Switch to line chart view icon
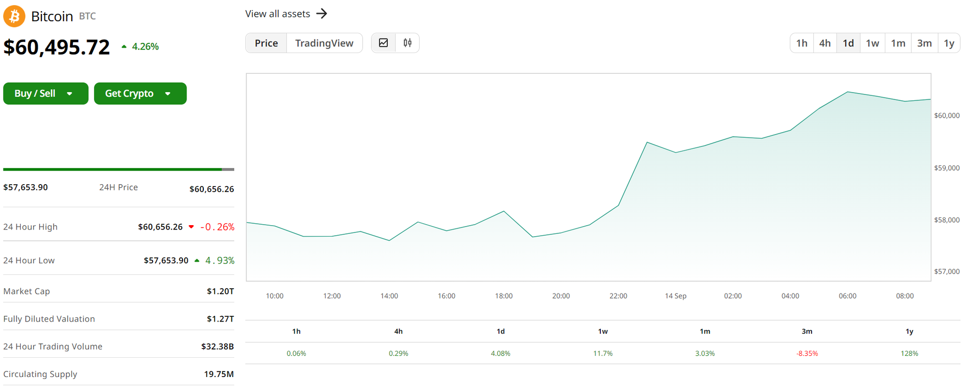 tap(384, 43)
